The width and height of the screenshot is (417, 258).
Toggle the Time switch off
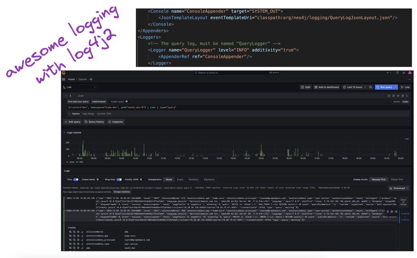coord(76,180)
